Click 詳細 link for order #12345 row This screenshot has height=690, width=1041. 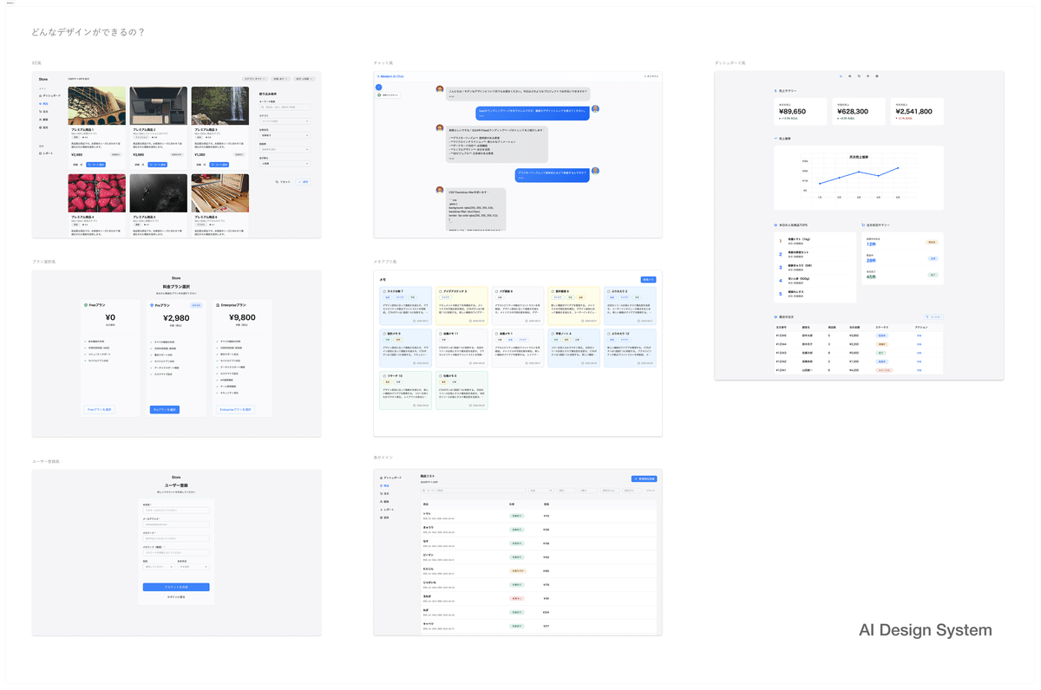coord(919,335)
